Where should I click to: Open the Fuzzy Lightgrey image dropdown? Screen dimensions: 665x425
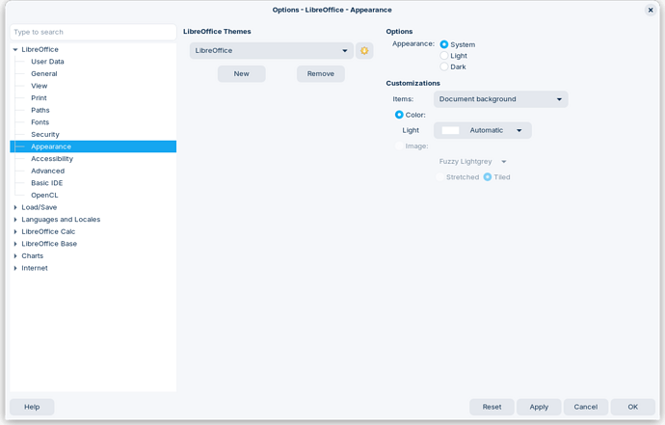click(472, 162)
